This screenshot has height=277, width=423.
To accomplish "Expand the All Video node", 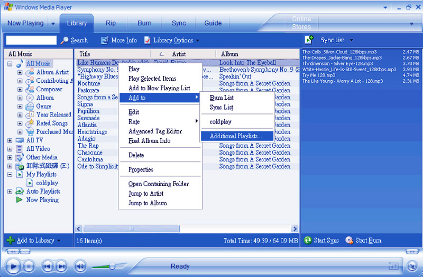I will [10, 149].
